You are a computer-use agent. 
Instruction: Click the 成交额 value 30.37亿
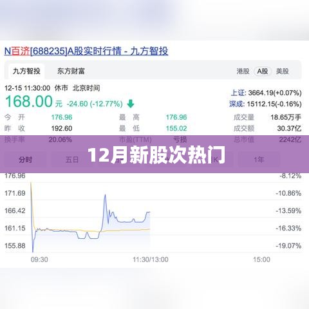(289, 128)
